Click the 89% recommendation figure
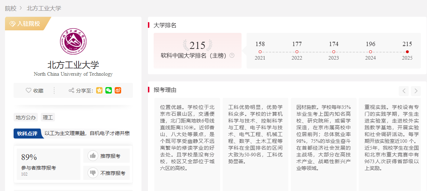This screenshot has width=427, height=191. (x=29, y=157)
